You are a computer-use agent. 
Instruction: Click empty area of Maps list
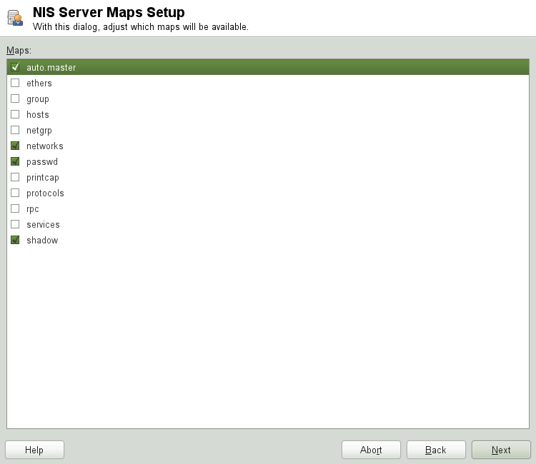point(268,336)
